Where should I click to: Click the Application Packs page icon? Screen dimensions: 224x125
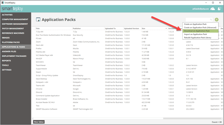(38, 20)
